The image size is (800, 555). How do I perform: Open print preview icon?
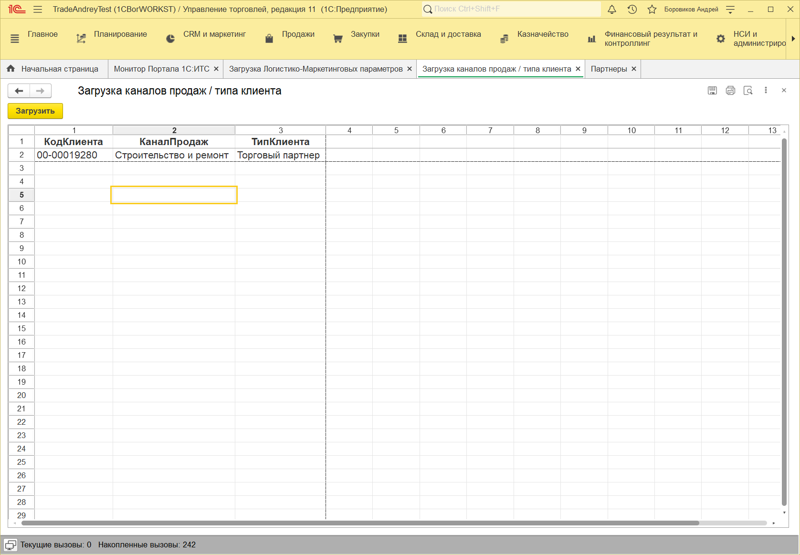point(748,91)
